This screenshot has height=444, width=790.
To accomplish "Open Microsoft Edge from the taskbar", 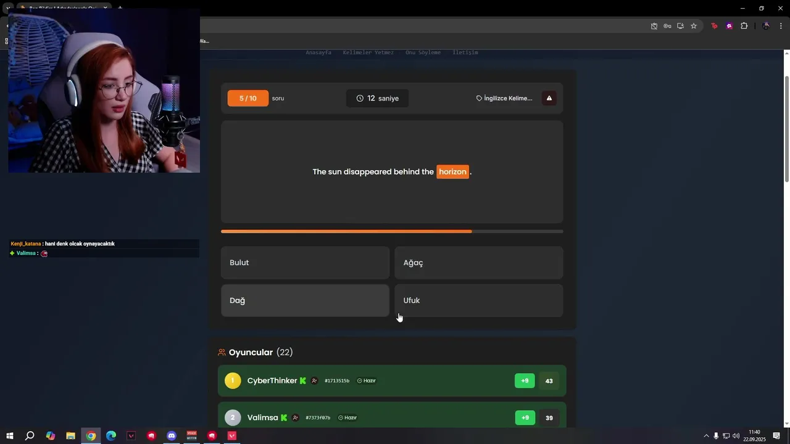I will [x=111, y=436].
